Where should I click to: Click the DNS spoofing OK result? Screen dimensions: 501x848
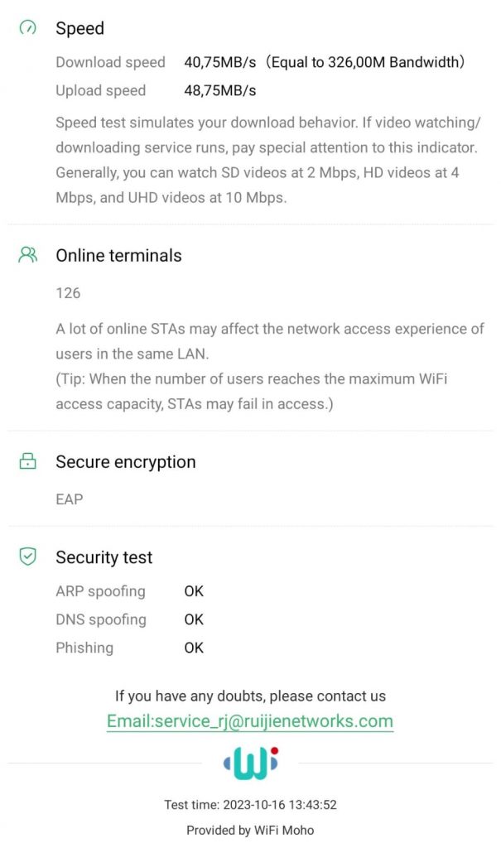[194, 619]
